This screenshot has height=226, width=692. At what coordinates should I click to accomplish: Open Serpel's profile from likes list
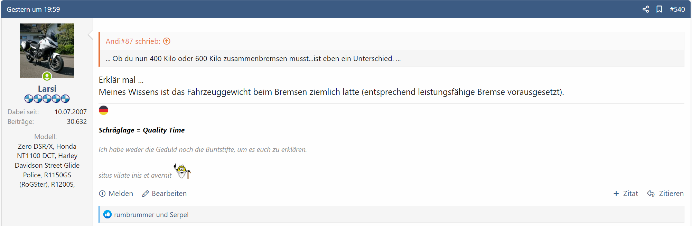point(179,215)
